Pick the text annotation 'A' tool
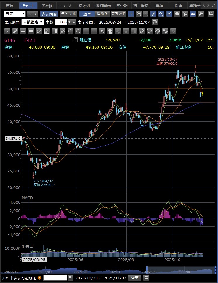The width and height of the screenshot is (218, 283). coord(102,31)
